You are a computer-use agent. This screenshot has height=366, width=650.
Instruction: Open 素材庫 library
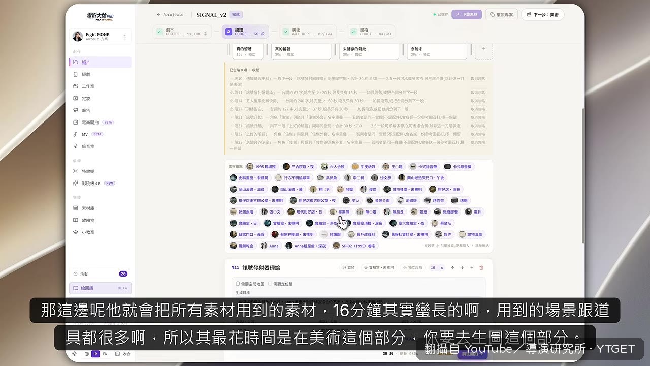(100, 208)
